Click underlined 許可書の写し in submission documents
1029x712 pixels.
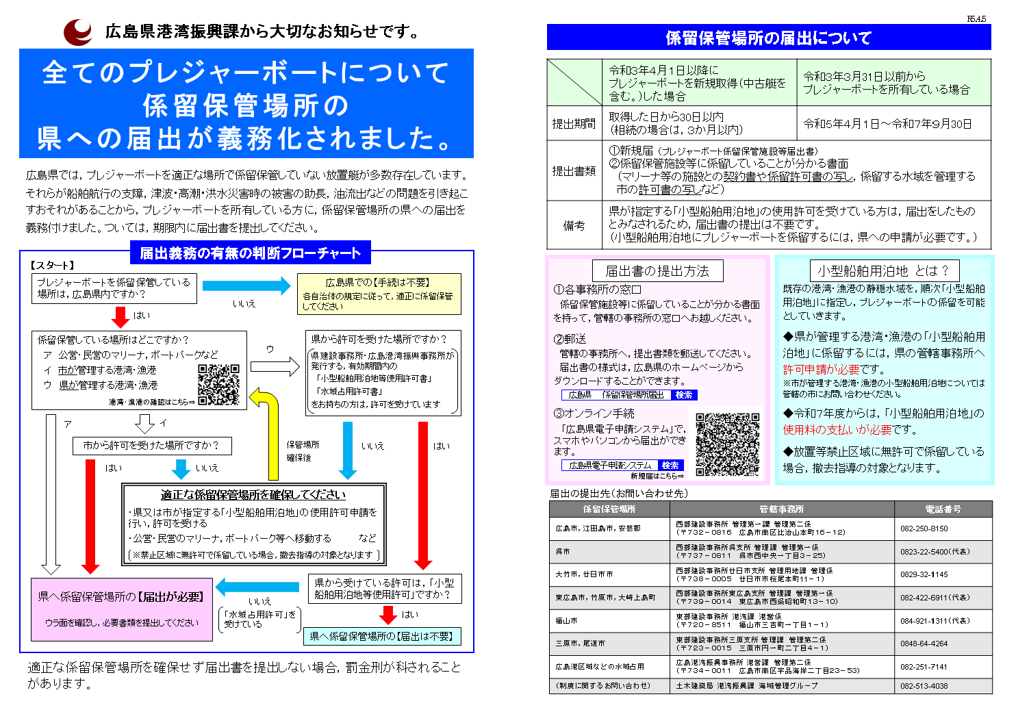[670, 189]
